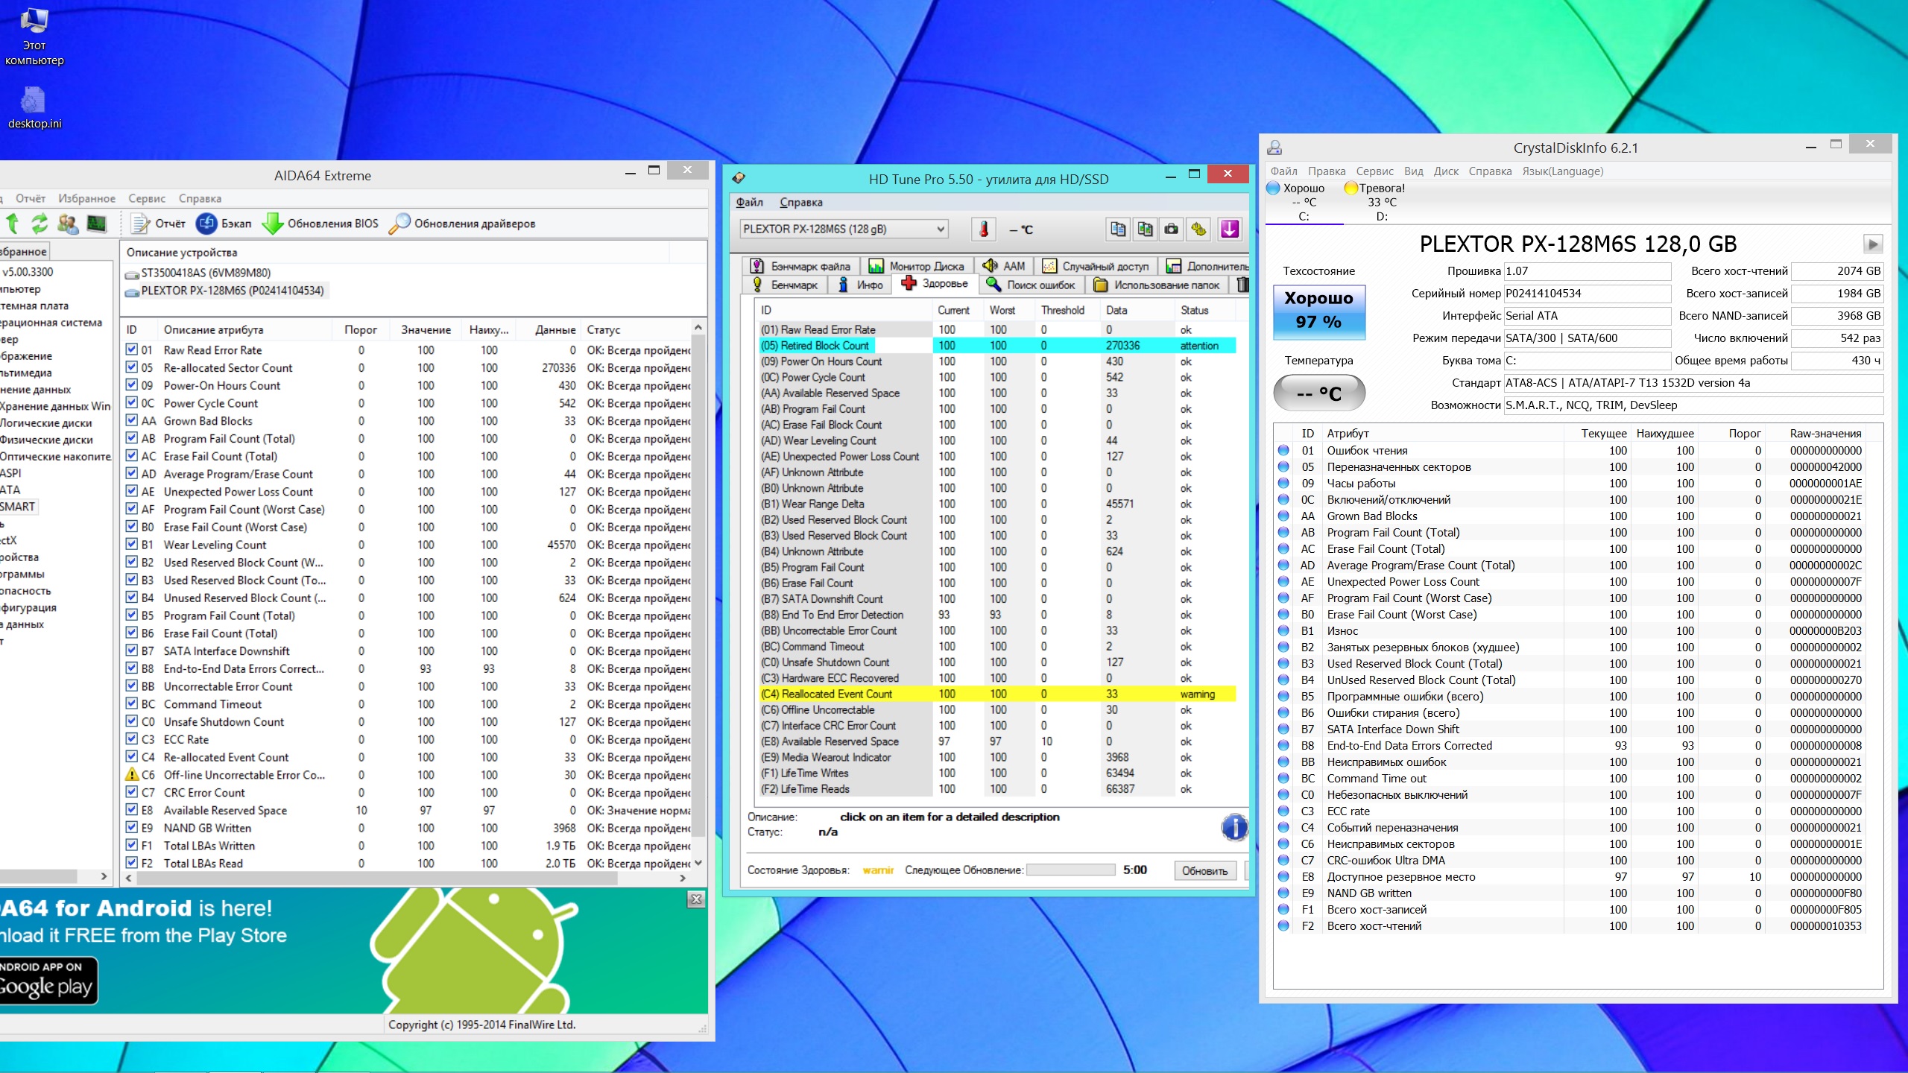Click the HD Tune thermometer temperature icon
This screenshot has height=1073, width=1908.
tap(984, 230)
